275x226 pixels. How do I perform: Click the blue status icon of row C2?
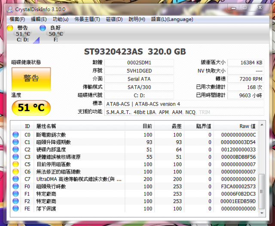[x=15, y=149]
